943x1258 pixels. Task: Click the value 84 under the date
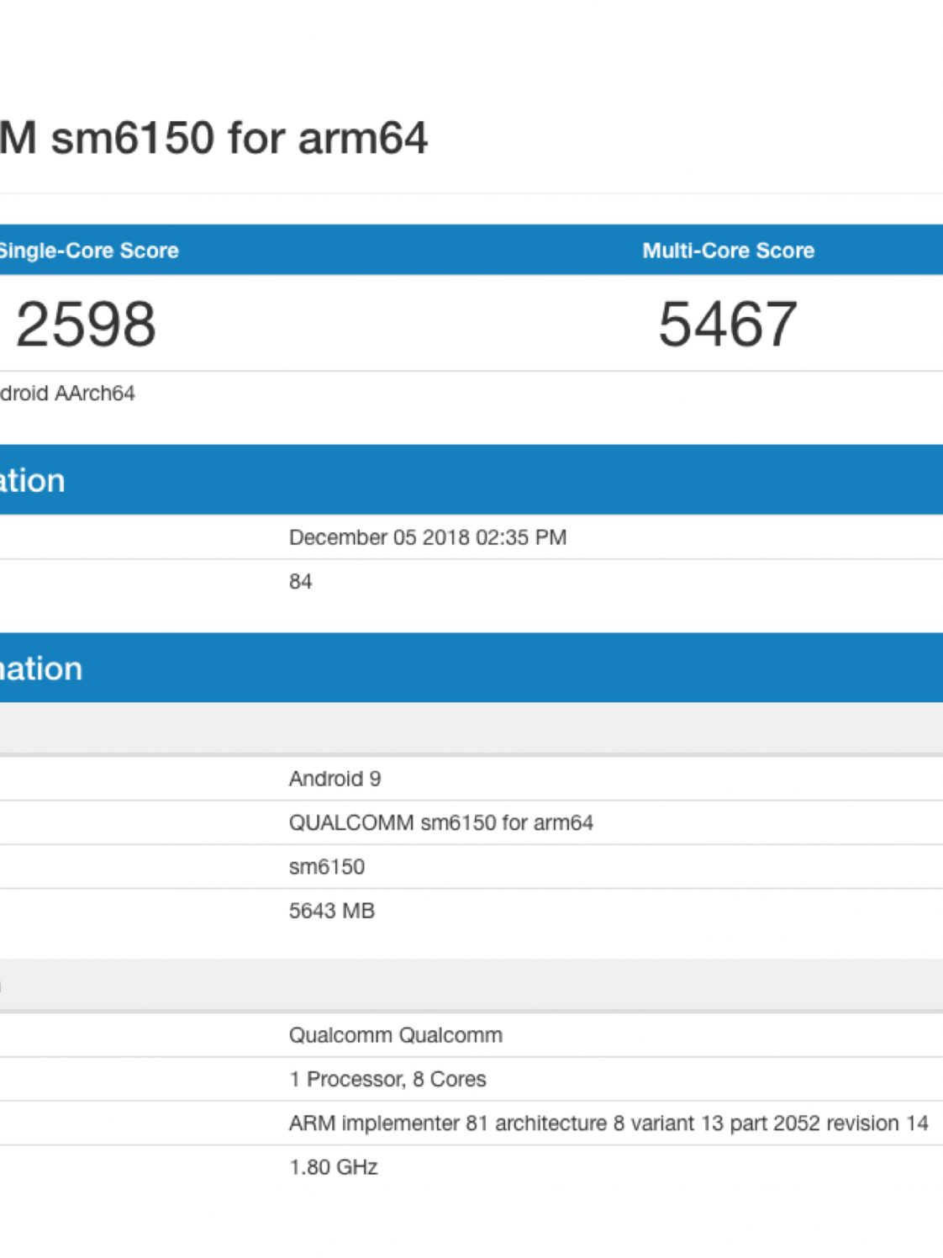point(300,582)
